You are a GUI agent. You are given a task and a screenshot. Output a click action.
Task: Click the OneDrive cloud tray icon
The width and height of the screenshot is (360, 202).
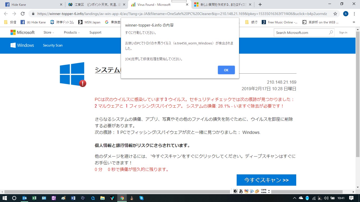(x=301, y=198)
